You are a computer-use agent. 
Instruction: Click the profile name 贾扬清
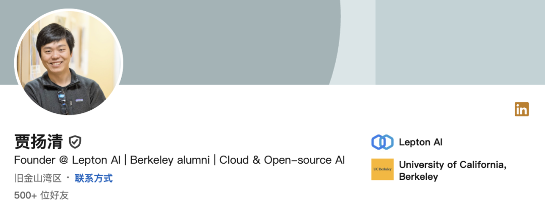coord(38,142)
